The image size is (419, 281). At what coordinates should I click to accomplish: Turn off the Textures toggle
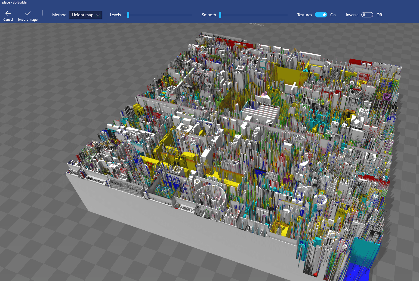tap(321, 15)
